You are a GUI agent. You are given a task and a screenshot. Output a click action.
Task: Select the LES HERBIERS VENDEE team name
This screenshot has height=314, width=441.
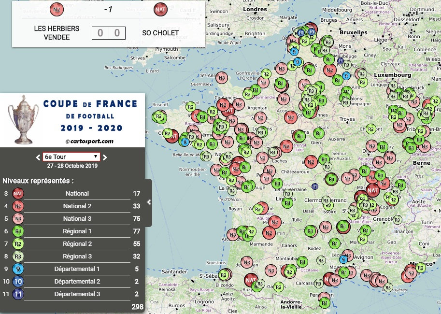pos(57,33)
